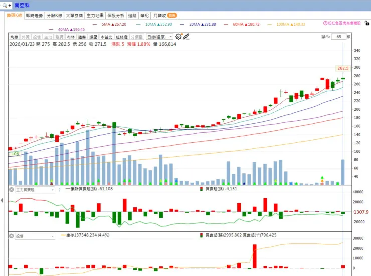
Task: Click the 1307.9 value on indicator axis
Action: click(x=361, y=212)
